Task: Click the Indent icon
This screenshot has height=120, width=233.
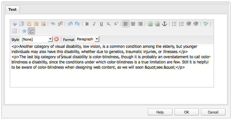Action: 196,24
